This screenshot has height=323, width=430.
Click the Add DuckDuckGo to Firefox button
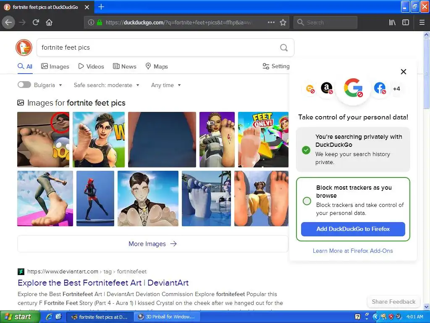353,229
